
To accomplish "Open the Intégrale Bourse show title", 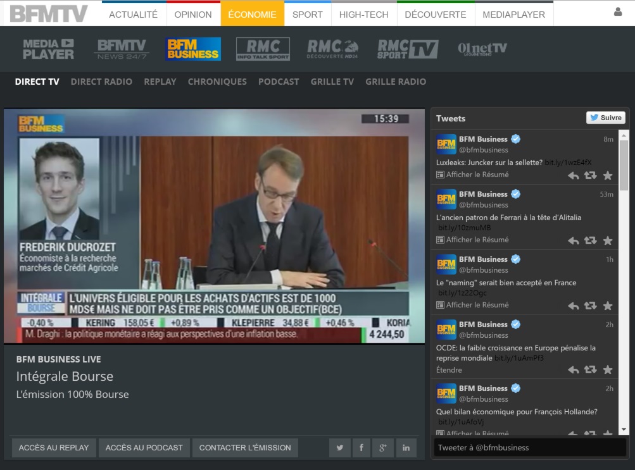I will [65, 376].
